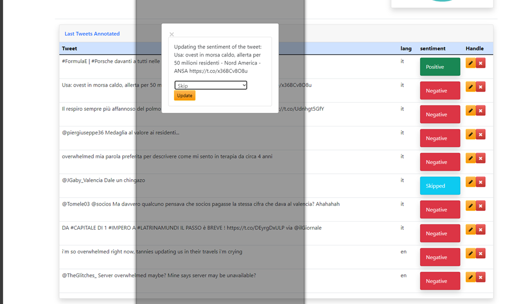
Task: Click the Positive sentiment badge
Action: [x=440, y=67]
